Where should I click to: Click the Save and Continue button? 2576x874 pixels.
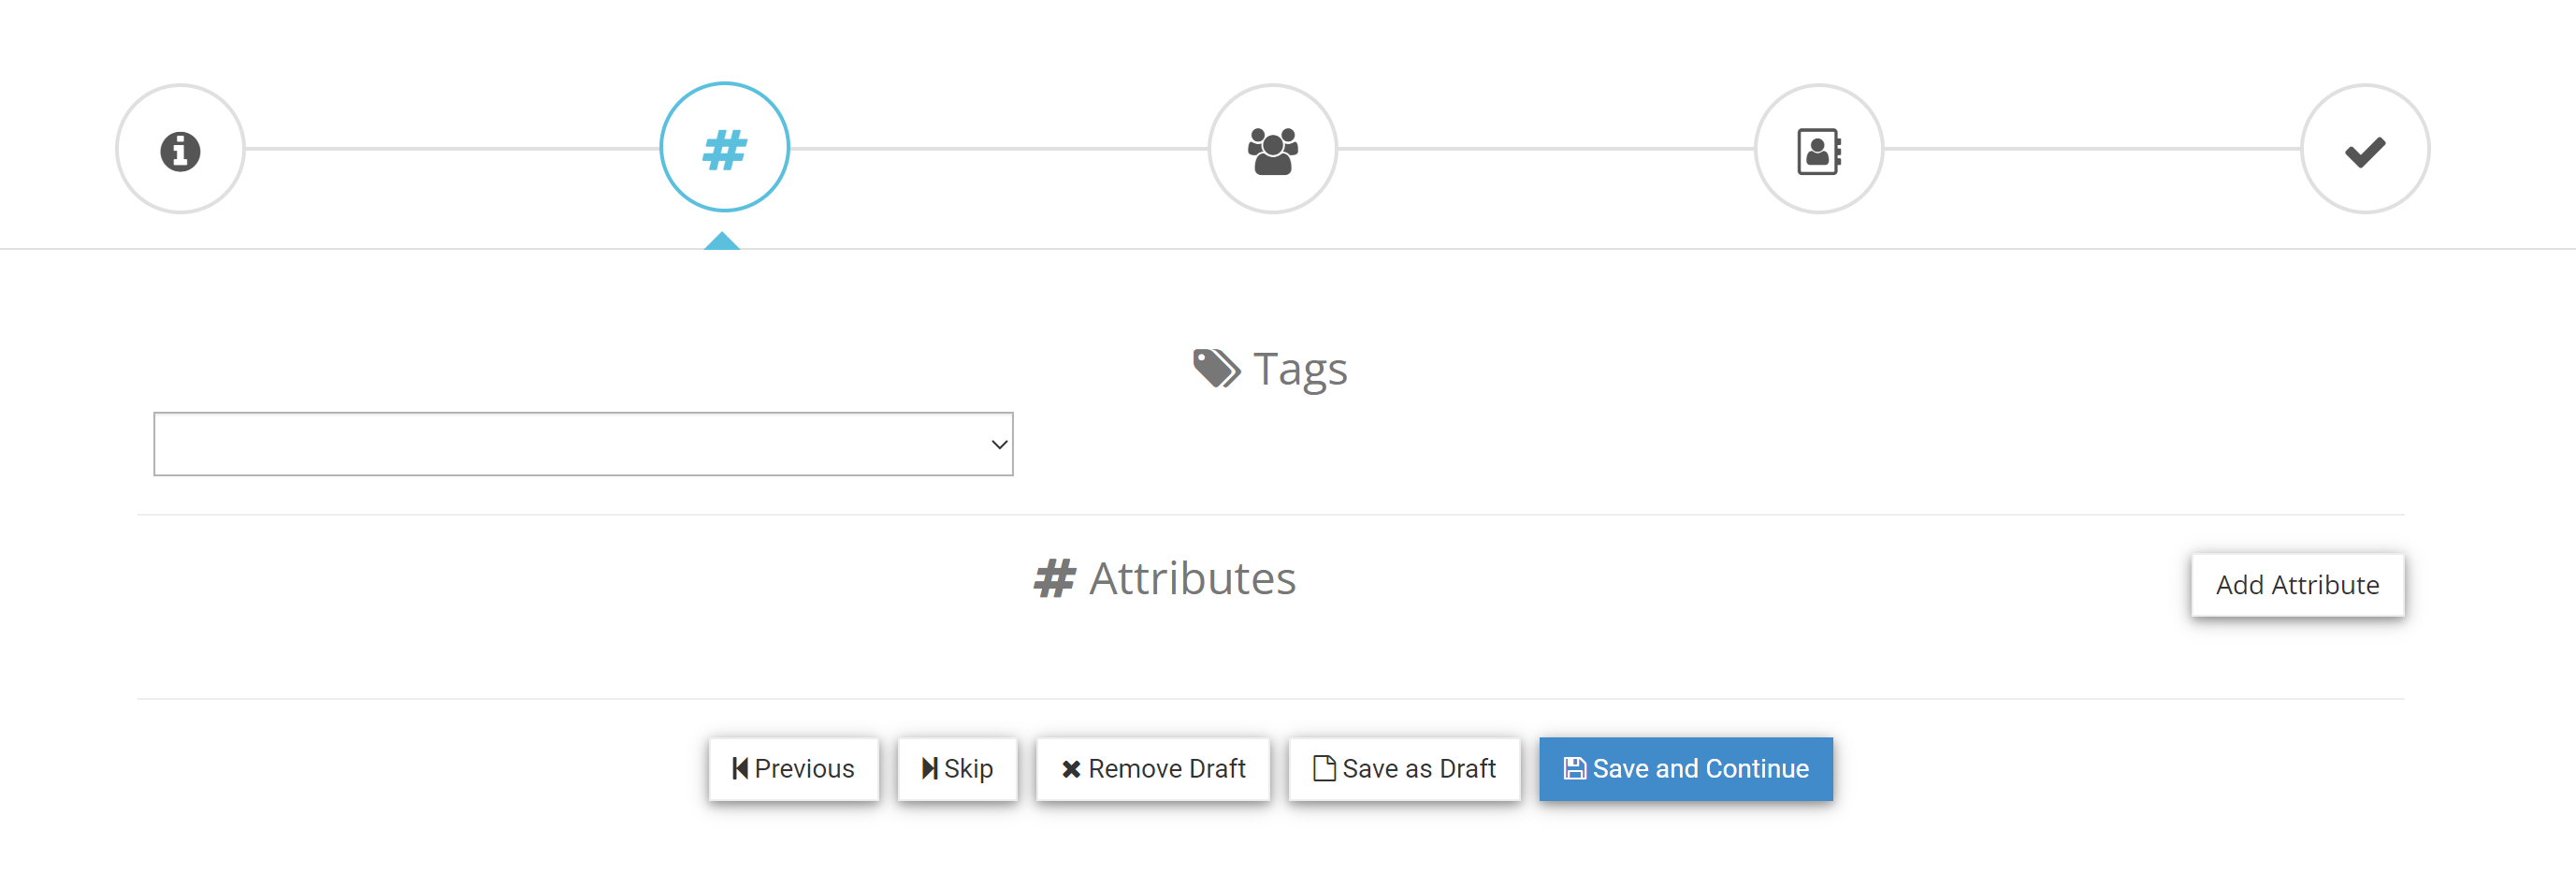tap(1685, 768)
